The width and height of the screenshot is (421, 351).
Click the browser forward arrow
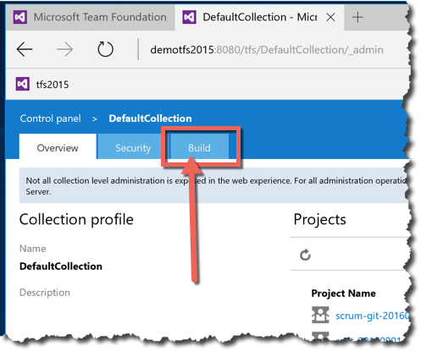point(64,49)
